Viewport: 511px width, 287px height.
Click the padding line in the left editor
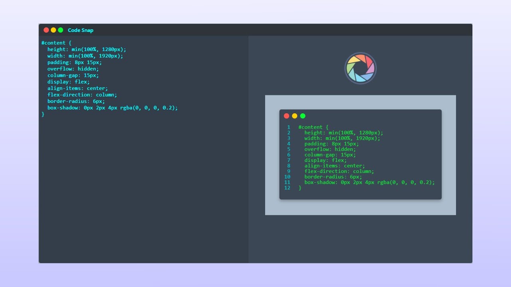coord(75,63)
